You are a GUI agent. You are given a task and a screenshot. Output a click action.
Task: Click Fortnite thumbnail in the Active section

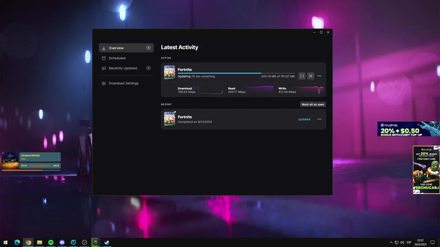click(x=169, y=72)
